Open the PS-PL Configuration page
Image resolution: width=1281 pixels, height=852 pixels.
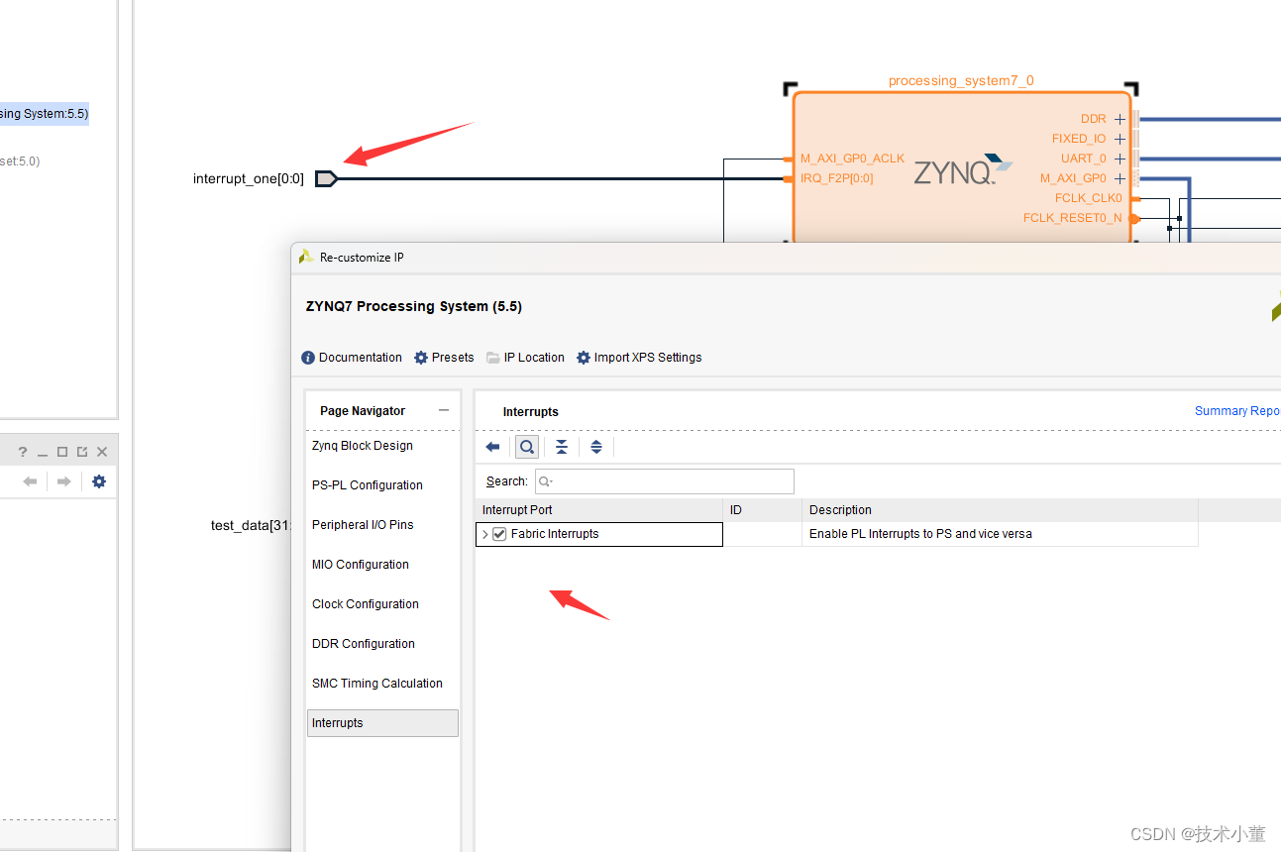(x=368, y=485)
